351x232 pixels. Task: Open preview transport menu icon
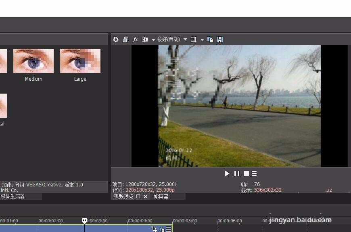coord(254,173)
